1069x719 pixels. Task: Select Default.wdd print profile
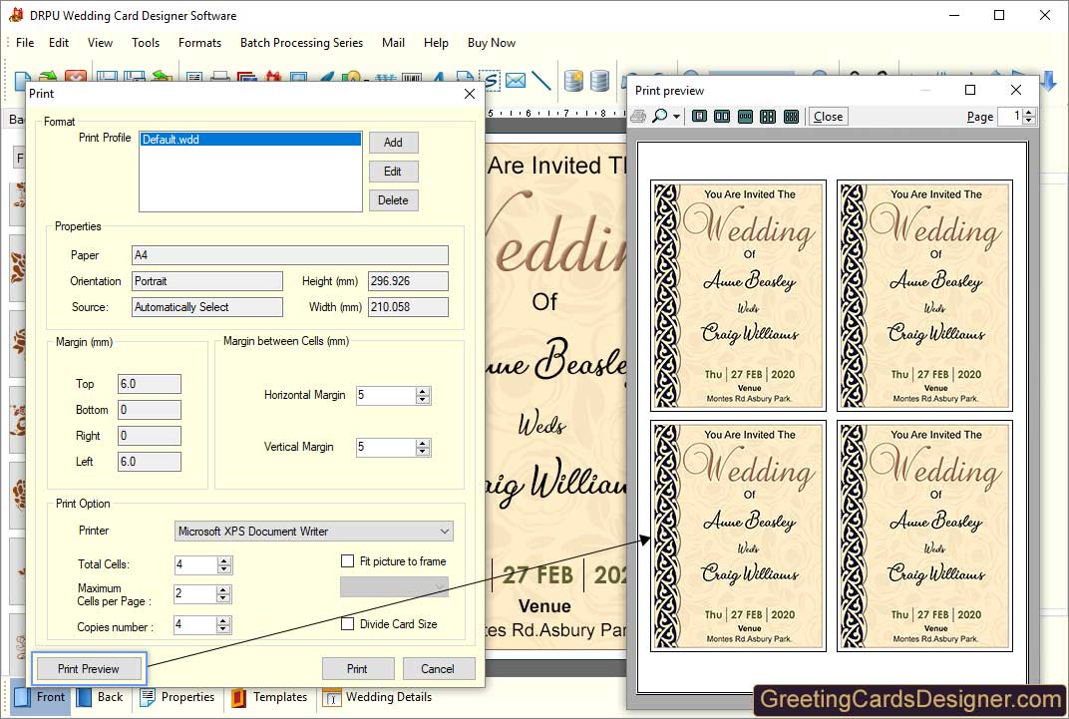pyautogui.click(x=250, y=139)
